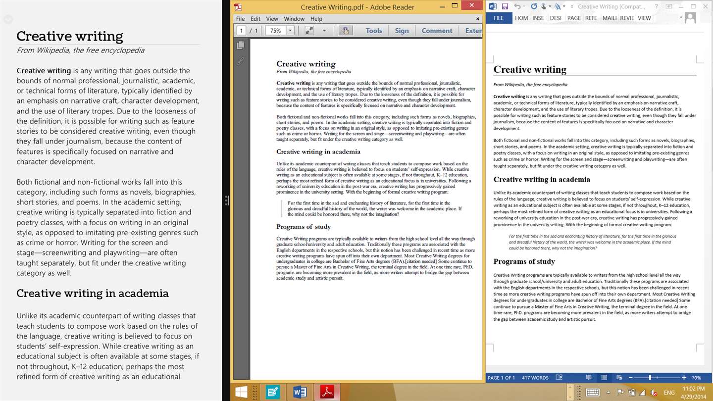The width and height of the screenshot is (713, 401).
Task: Open Help menu in Adobe Reader
Action: tap(316, 19)
